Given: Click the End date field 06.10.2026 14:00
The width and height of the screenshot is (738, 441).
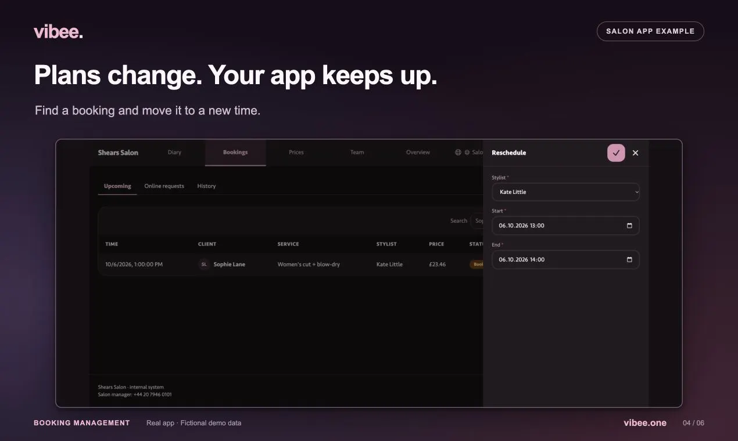Looking at the screenshot, I should 565,259.
